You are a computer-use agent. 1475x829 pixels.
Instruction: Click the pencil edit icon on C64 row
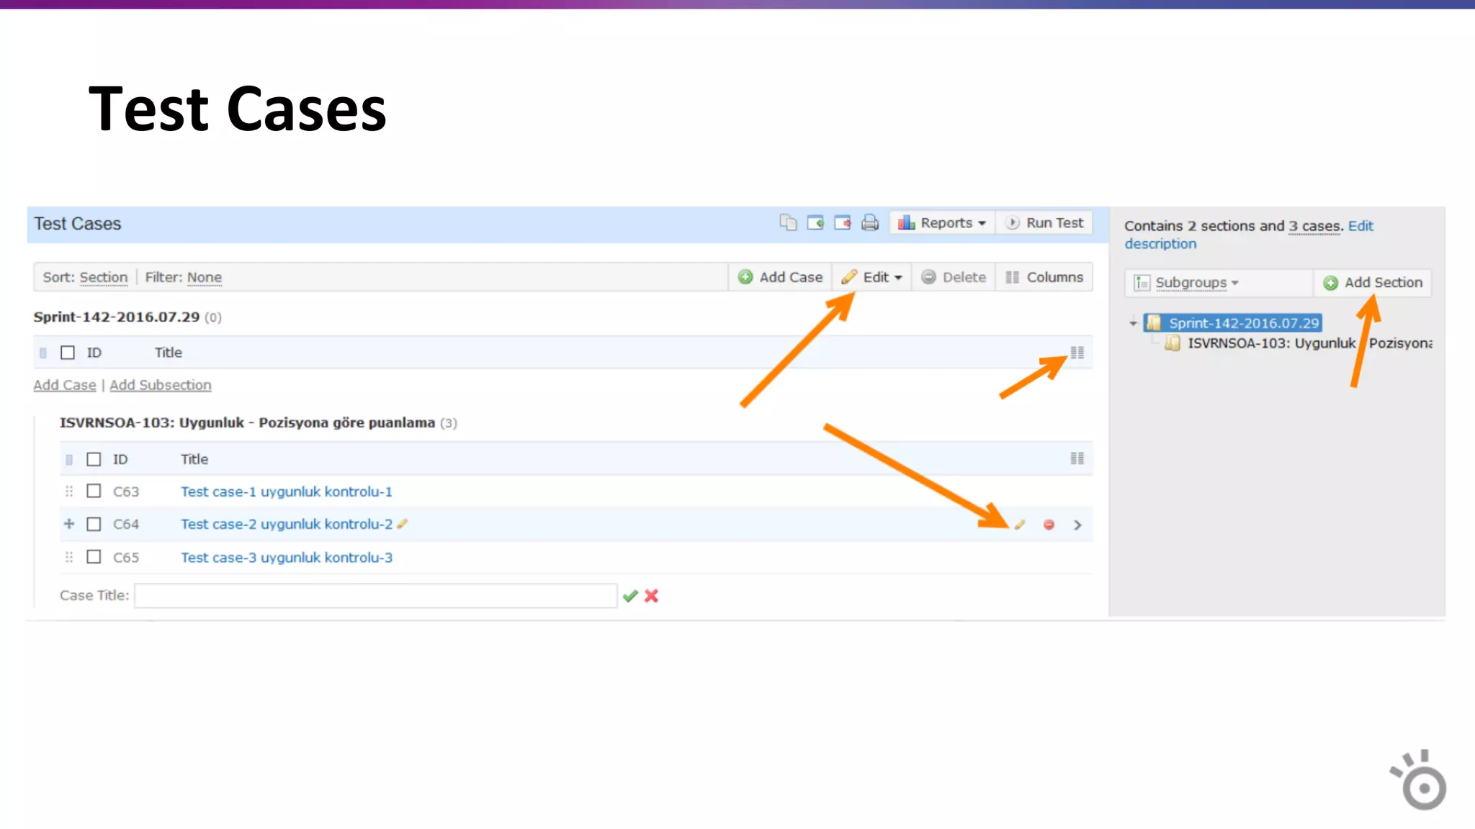1019,525
